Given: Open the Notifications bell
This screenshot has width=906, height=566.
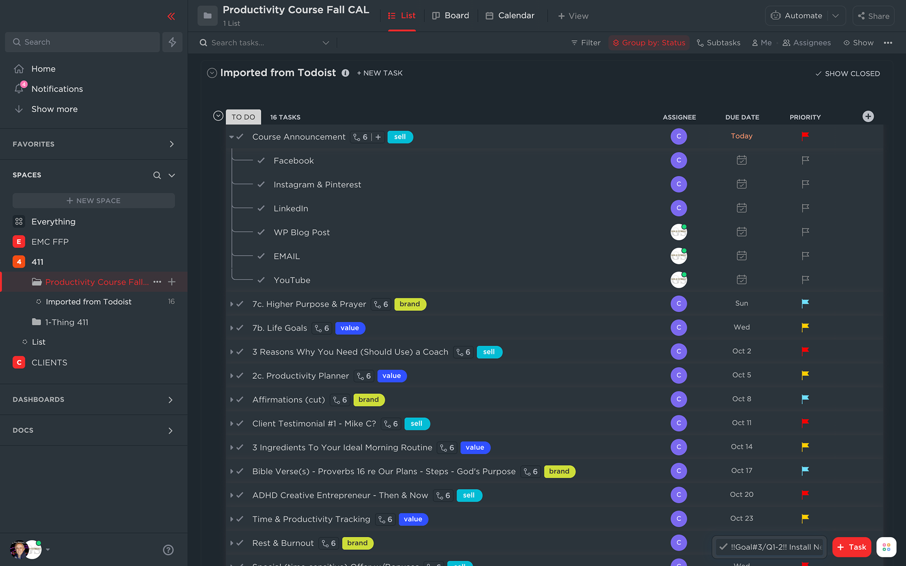Looking at the screenshot, I should click(19, 89).
